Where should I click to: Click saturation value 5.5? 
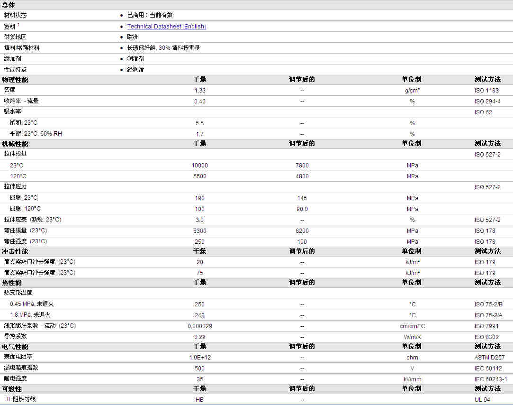pos(199,123)
